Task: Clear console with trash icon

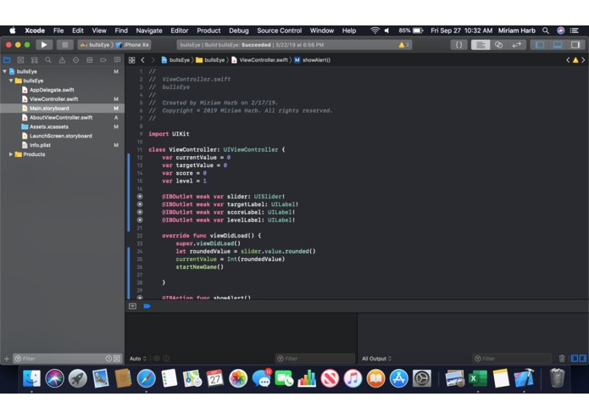Action: 562,359
